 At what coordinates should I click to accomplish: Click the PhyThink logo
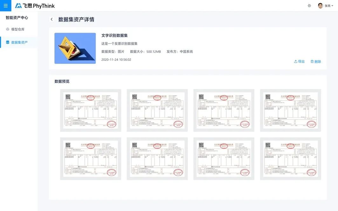[35, 6]
